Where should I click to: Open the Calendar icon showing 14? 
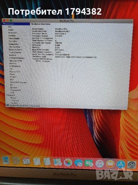(x=26, y=161)
